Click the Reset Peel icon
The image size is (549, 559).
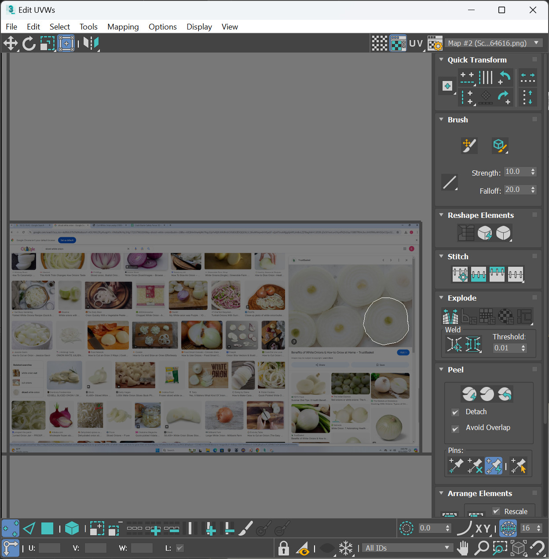pyautogui.click(x=505, y=394)
